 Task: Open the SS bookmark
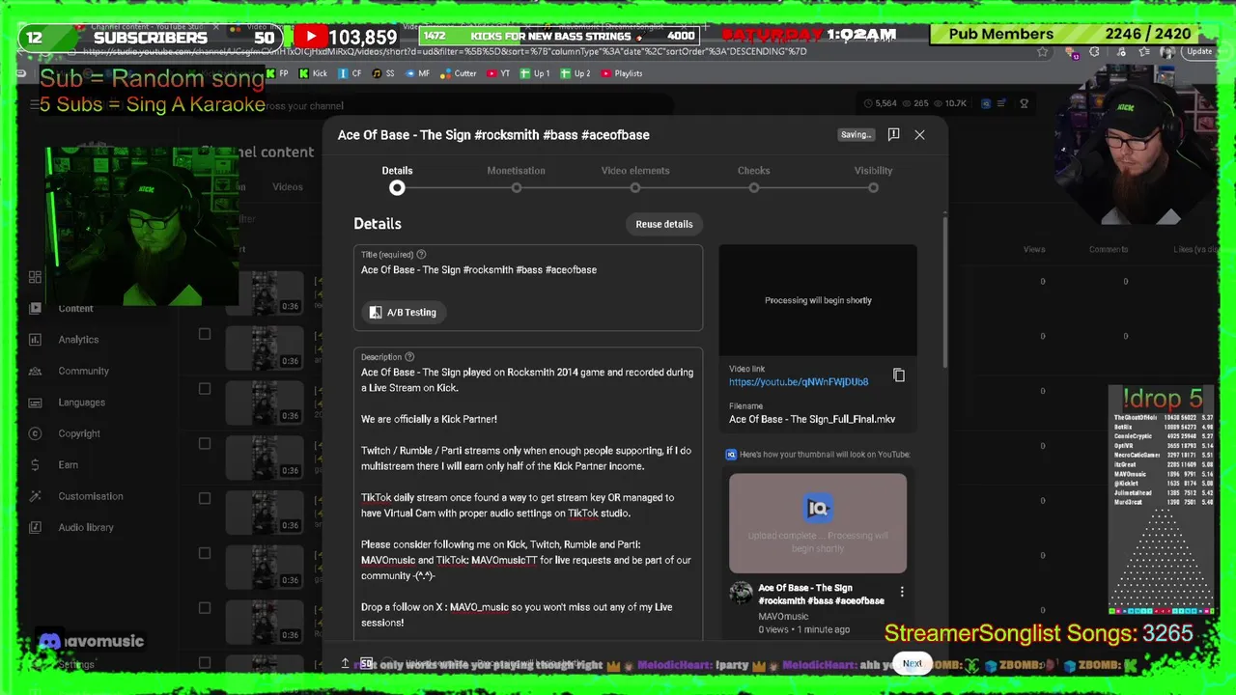pyautogui.click(x=383, y=73)
